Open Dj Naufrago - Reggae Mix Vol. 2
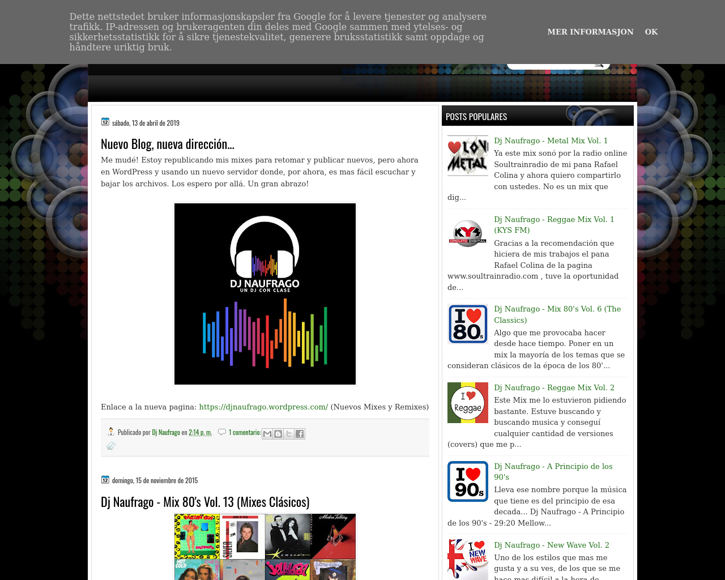The image size is (725, 580). coord(554,387)
